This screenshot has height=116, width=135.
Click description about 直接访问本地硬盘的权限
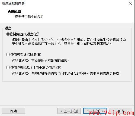(50, 73)
